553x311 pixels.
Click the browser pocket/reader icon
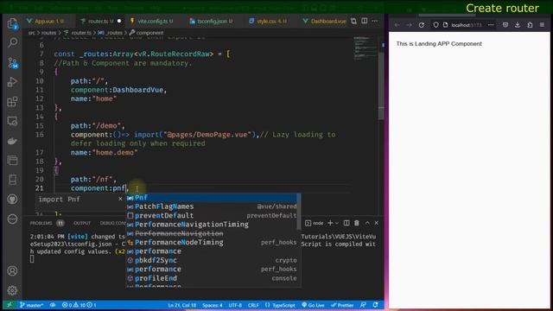pos(505,25)
